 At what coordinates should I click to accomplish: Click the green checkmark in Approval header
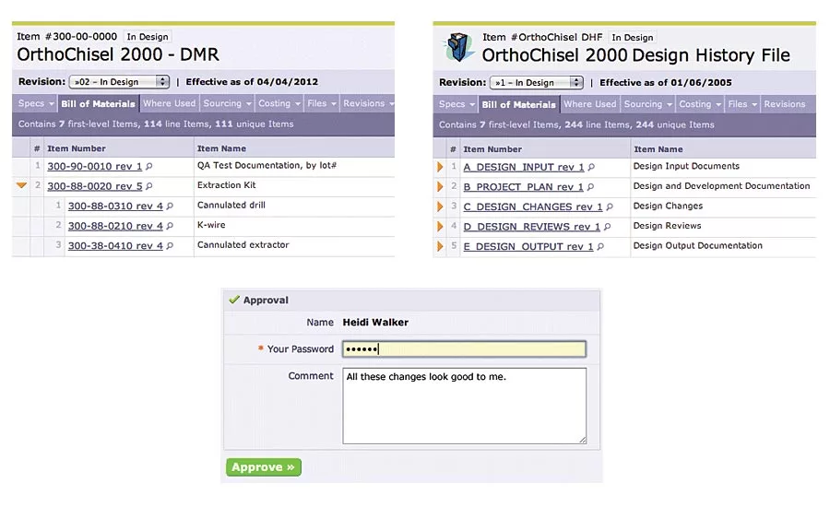coord(234,300)
